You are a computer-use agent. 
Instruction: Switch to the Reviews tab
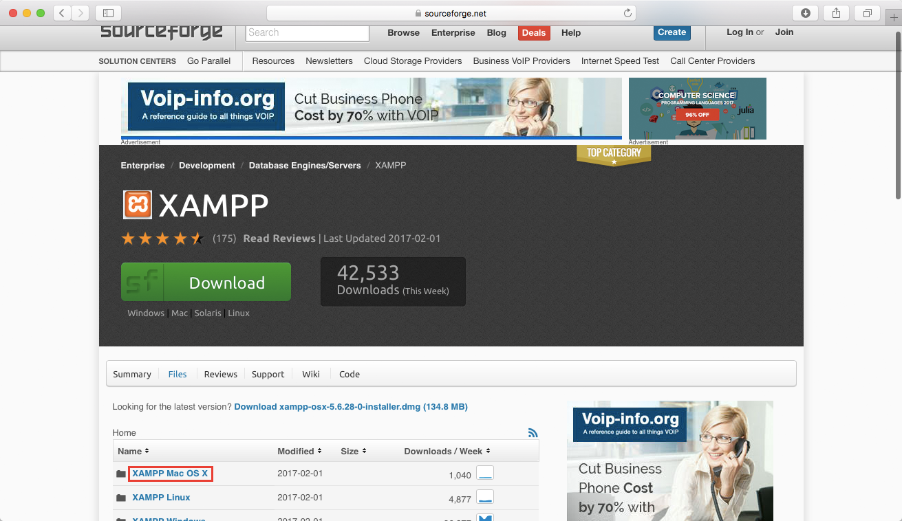(x=220, y=375)
